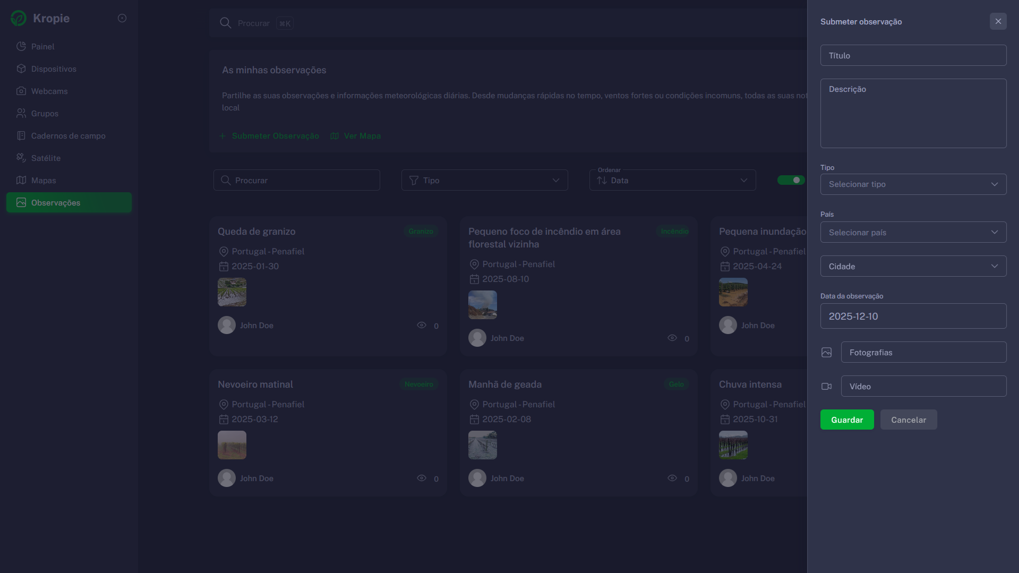Go to Cadernos de campo in sidebar
Viewport: 1019px width, 573px height.
pyautogui.click(x=68, y=136)
